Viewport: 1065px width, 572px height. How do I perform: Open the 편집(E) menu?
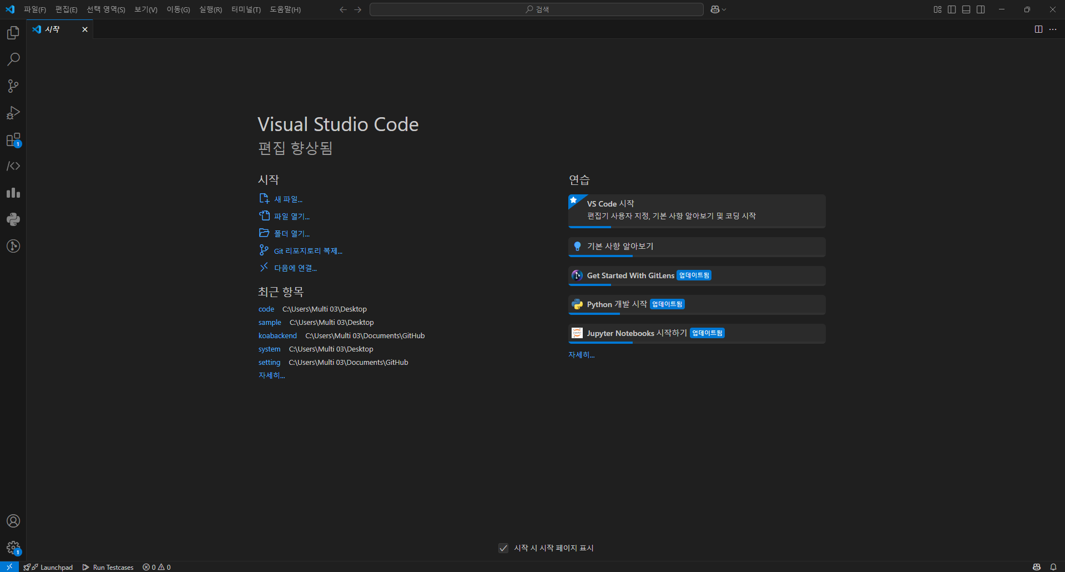pyautogui.click(x=66, y=9)
